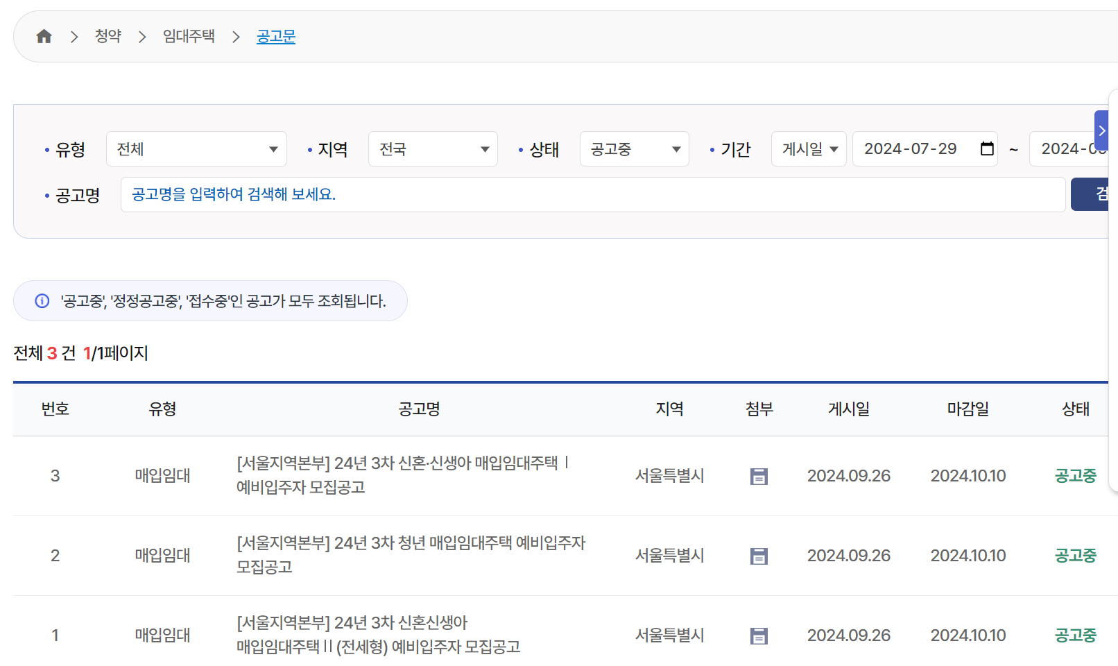Open the attachment for the 청년 매입임대주택 announcement
This screenshot has width=1118, height=666.
pyautogui.click(x=759, y=555)
